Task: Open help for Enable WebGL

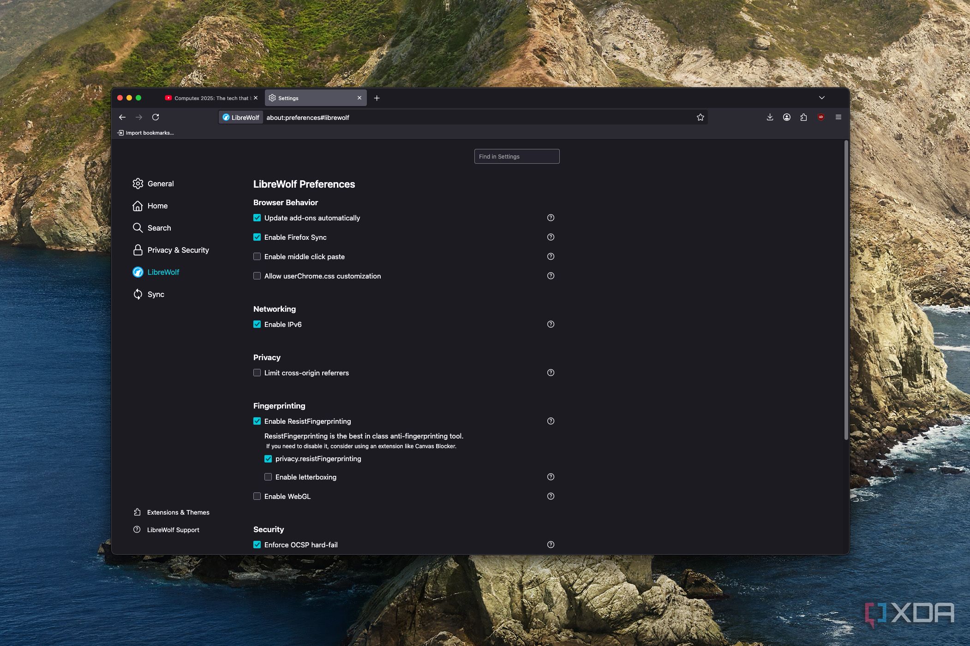Action: pyautogui.click(x=551, y=496)
